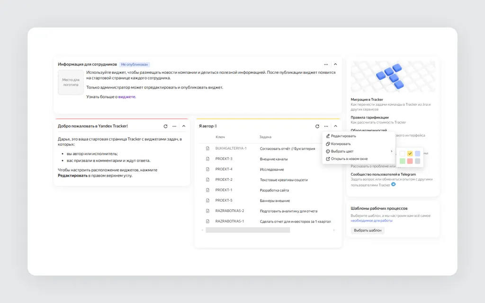Click document icon of RAZRABOTKAS-2 row

coord(207,211)
